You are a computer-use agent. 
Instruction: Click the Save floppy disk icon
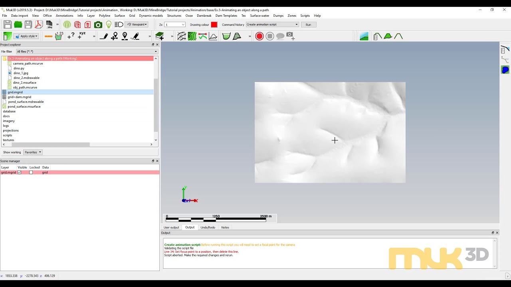click(x=8, y=25)
